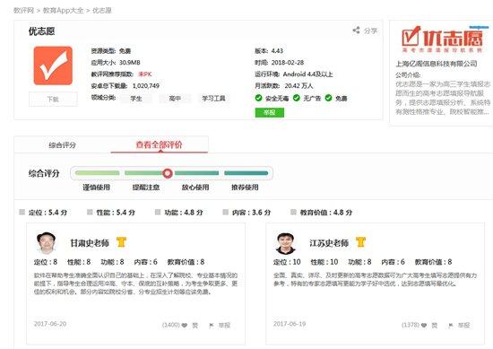Image resolution: width=493 pixels, height=349 pixels.
Task: Click the gray square beside 教育价值: 4.8 分
Action: point(293,212)
